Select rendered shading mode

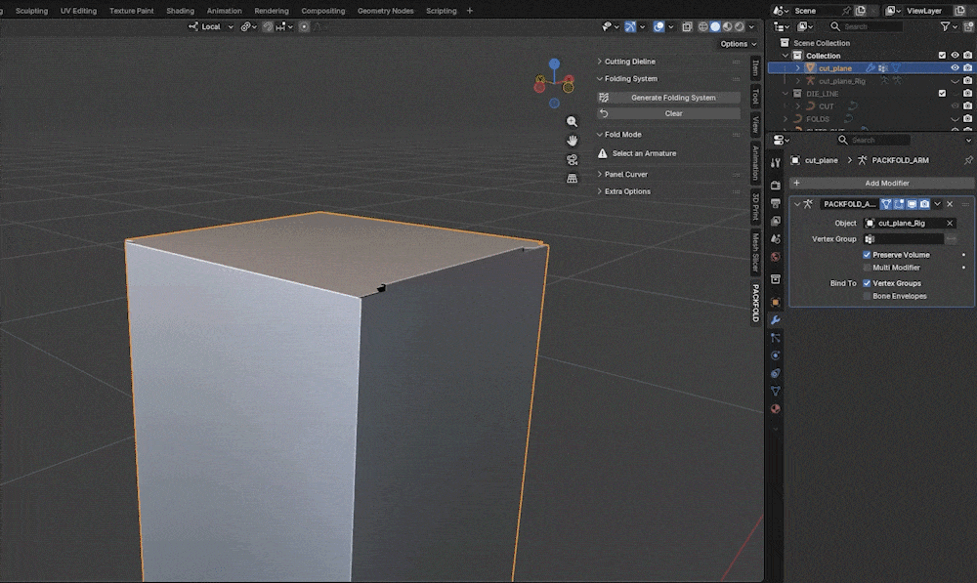[739, 26]
